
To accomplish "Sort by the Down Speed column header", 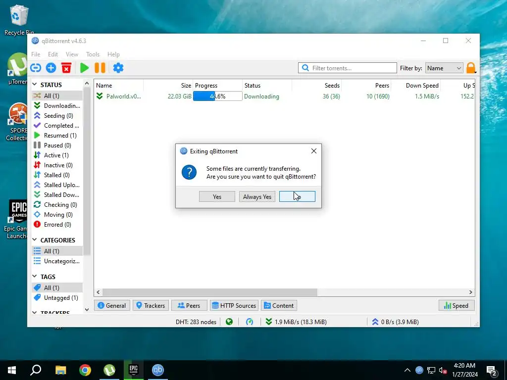I will pos(422,85).
